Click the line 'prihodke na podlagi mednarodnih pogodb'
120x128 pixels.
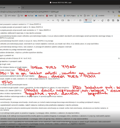(x=16, y=50)
